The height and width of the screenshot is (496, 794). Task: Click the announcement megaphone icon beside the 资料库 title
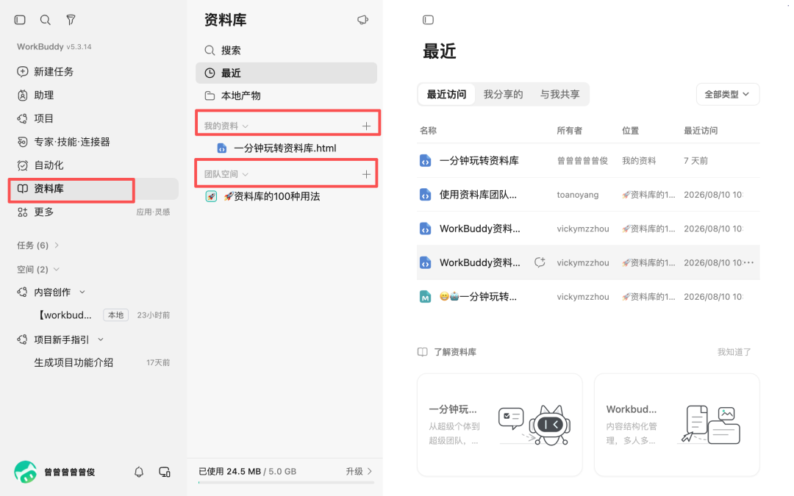click(x=362, y=20)
